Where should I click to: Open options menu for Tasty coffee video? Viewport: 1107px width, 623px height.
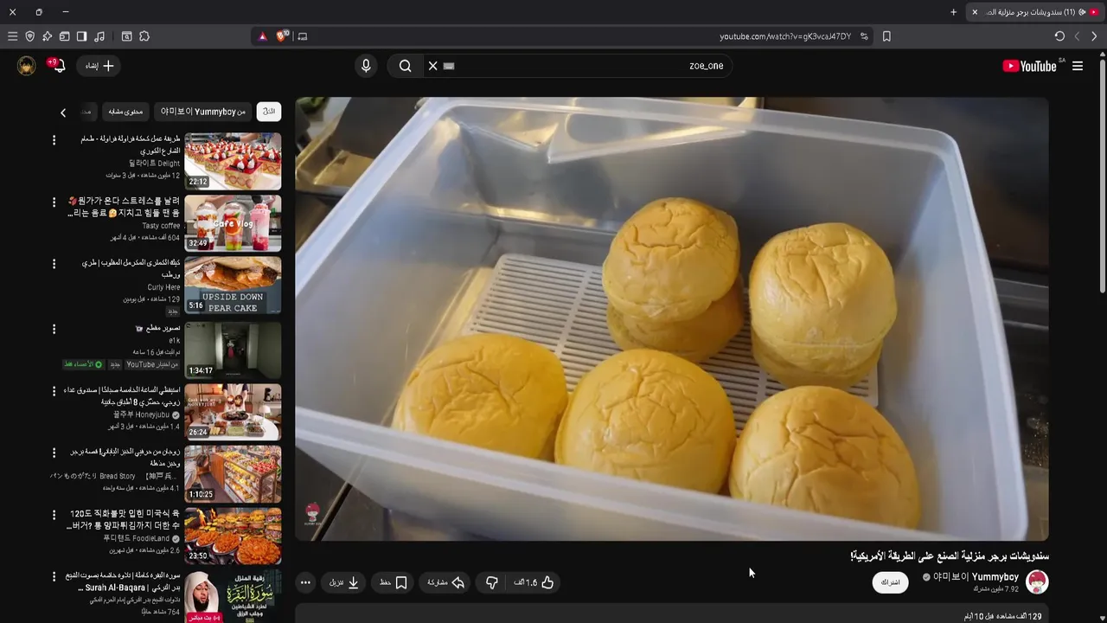[x=54, y=201]
